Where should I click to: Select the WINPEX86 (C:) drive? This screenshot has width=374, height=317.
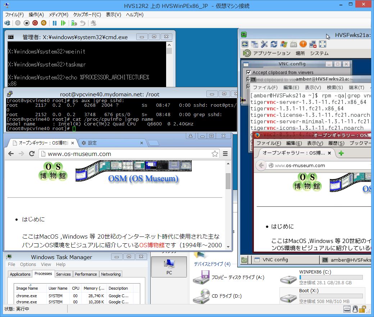(322, 277)
